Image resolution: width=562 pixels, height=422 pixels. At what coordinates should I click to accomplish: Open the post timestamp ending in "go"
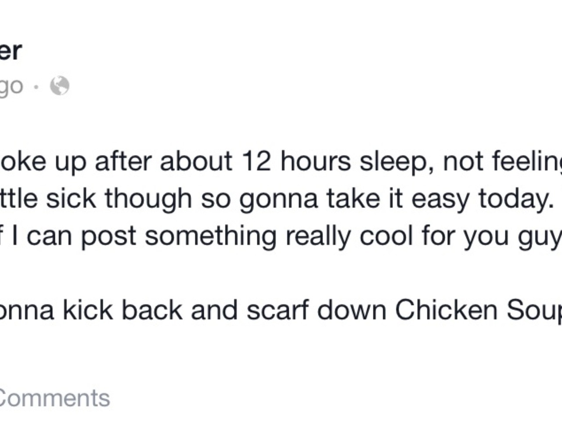point(11,86)
